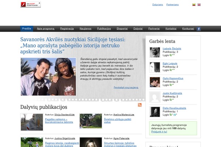This screenshot has height=147, width=221.
Task: Open Gytis Kapsevičius profile link
Action: 173,78
